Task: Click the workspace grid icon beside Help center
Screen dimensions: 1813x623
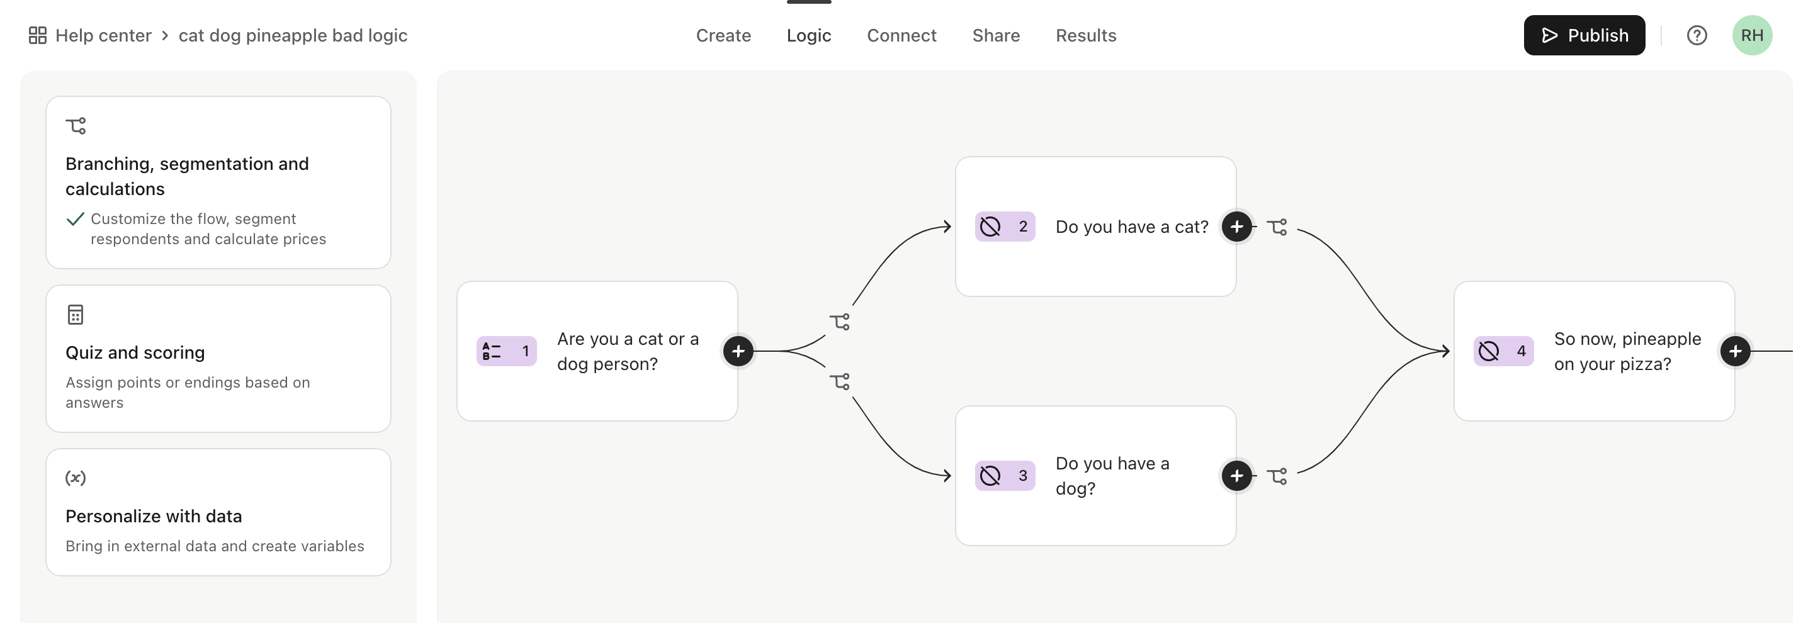Action: (x=37, y=35)
